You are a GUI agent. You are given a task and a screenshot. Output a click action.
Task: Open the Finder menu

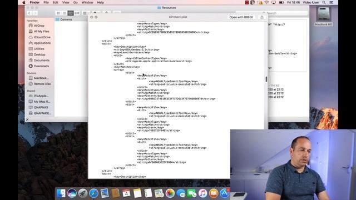[34, 2]
